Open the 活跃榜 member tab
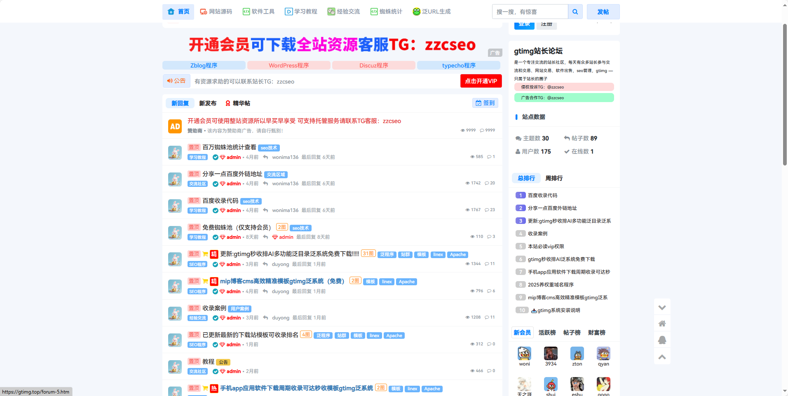 pos(547,333)
